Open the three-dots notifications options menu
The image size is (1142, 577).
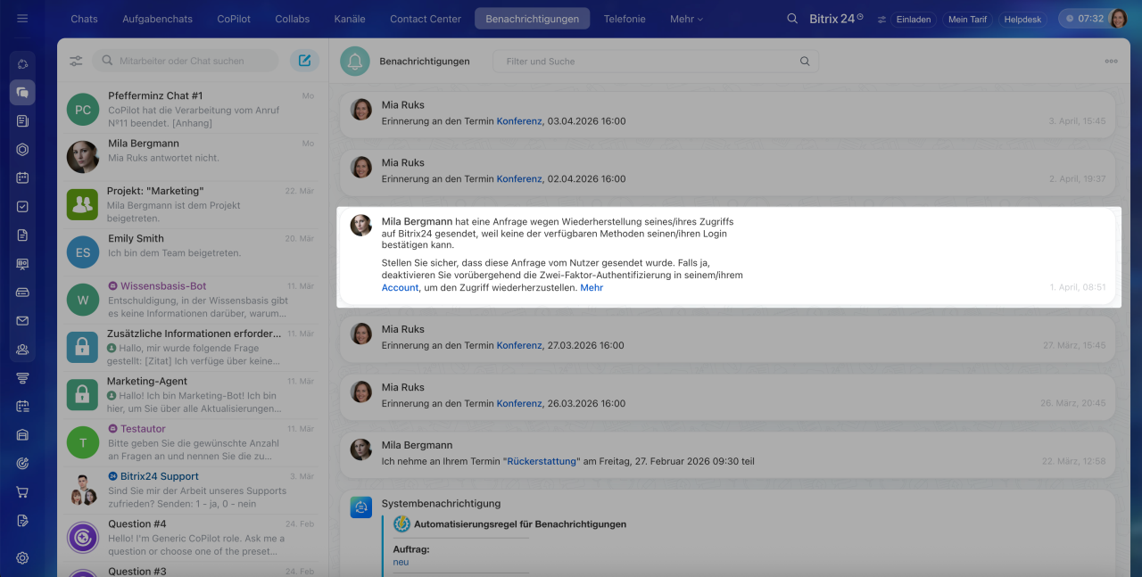[1111, 62]
